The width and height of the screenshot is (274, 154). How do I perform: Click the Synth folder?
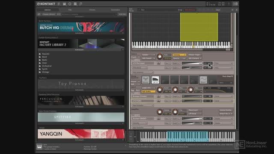coord(45,69)
